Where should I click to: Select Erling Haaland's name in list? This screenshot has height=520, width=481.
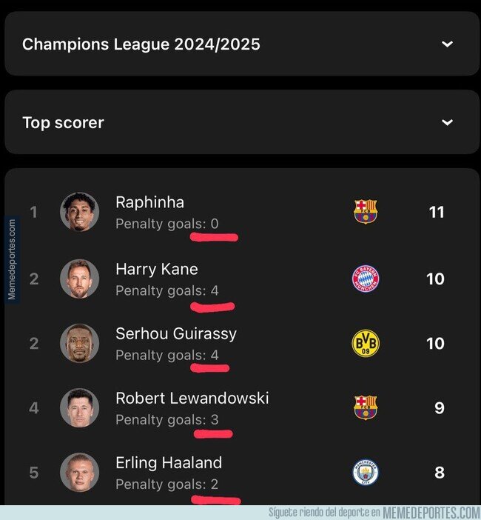pos(169,463)
